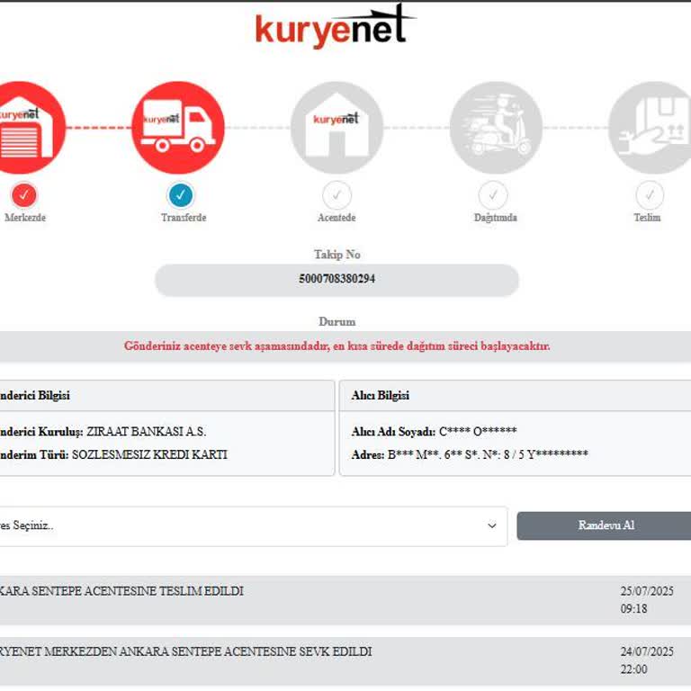691x691 pixels.
Task: Click the 'ACENTESINE TESLIM EDILDI' history row
Action: point(345,600)
